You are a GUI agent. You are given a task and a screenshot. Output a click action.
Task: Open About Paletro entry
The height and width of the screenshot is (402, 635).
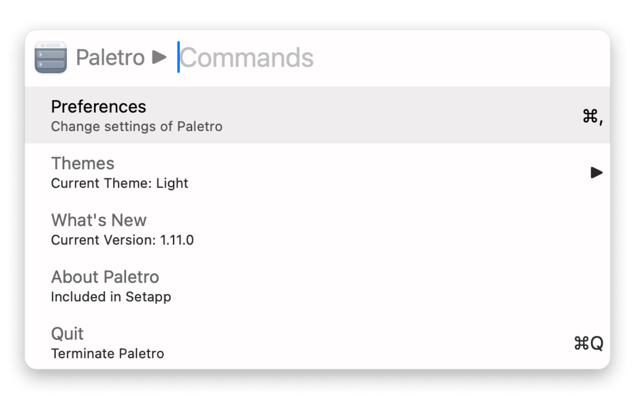317,286
